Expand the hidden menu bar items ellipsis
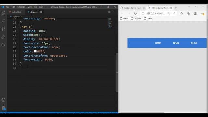208x117 pixels. [x=46, y=7]
